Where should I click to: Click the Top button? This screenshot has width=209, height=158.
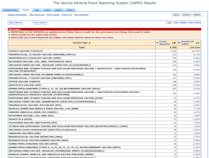(169, 22)
